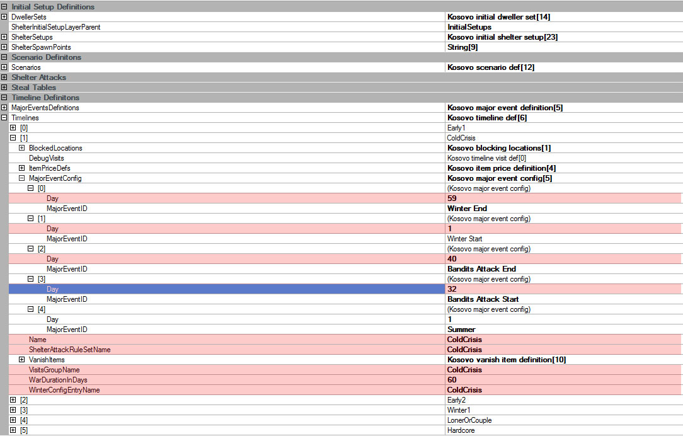The width and height of the screenshot is (683, 436).
Task: Click 'Kosovo initial dweller set[14]' value
Action: tap(499, 17)
